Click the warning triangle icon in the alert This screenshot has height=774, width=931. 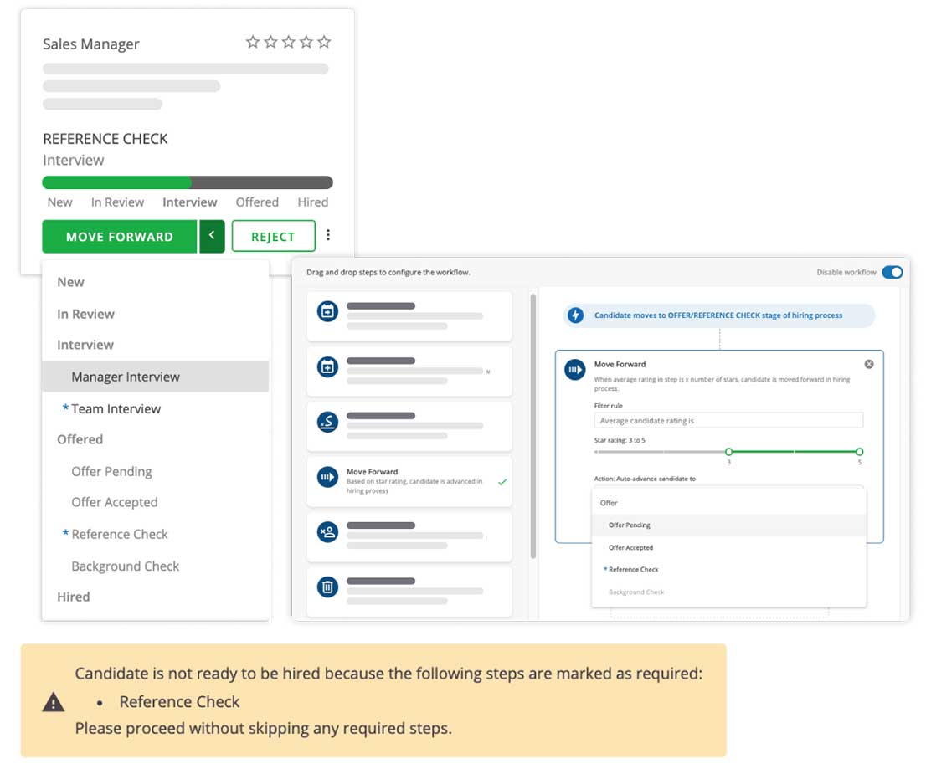point(54,702)
